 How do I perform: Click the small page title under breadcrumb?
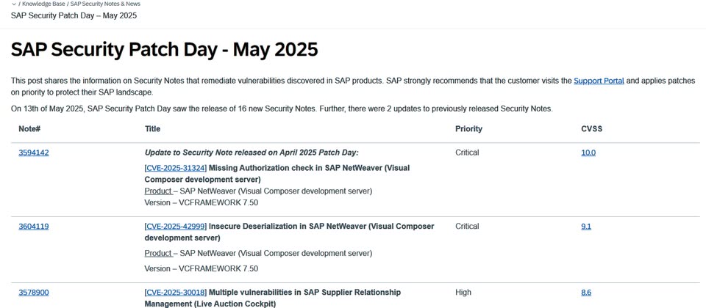click(74, 15)
